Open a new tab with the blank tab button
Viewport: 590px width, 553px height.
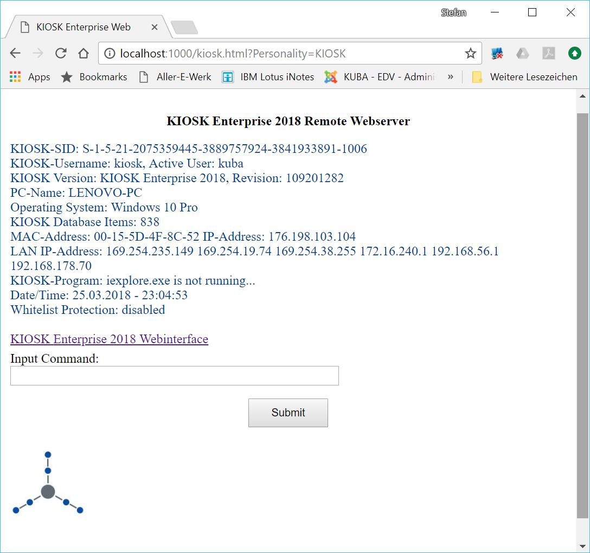[184, 28]
